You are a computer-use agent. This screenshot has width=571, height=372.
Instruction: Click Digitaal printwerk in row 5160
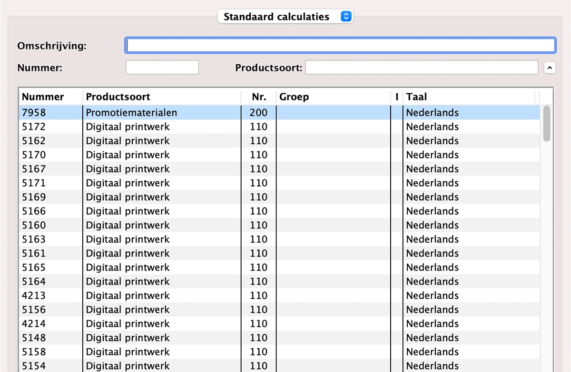128,225
